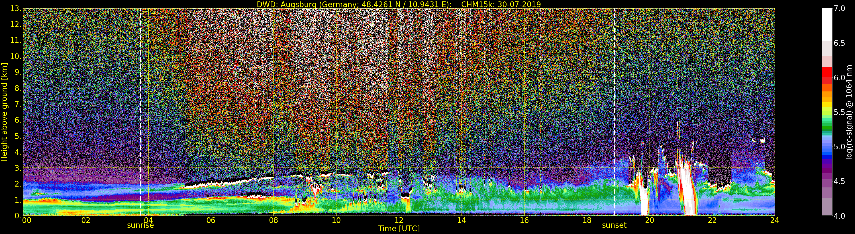The height and width of the screenshot is (234, 855).
Task: Click the height axis tick label '7.'
Action: coord(18,104)
